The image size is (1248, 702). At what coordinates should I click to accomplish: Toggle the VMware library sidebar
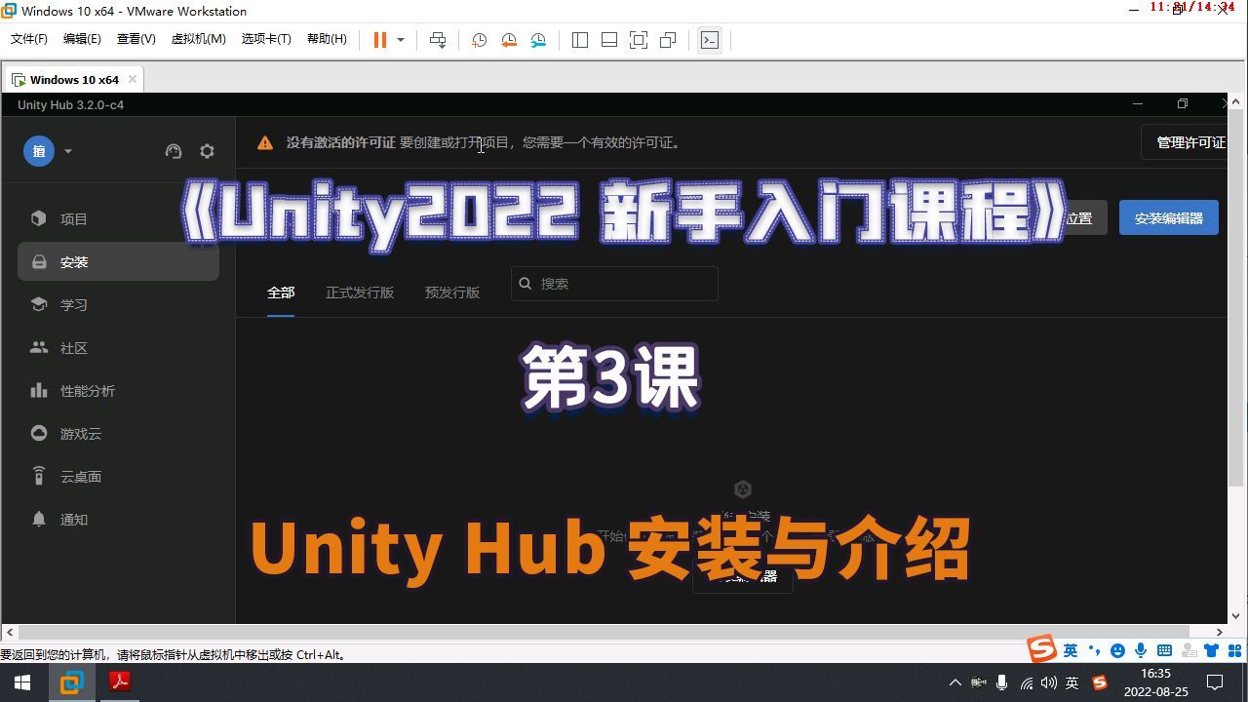pyautogui.click(x=580, y=40)
